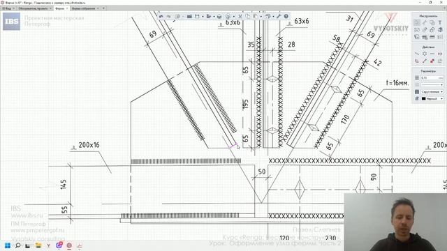This screenshot has height=251, width=447.
Task: Paste using the clipboard icon
Action: coord(256,17)
